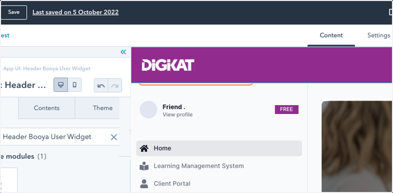Open the Last saved on 5 October 2022 link
This screenshot has height=193, width=393.
[76, 12]
